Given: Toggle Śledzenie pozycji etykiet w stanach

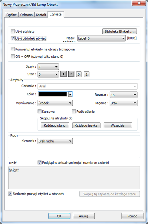Looking at the screenshot, I should coord(10,194).
